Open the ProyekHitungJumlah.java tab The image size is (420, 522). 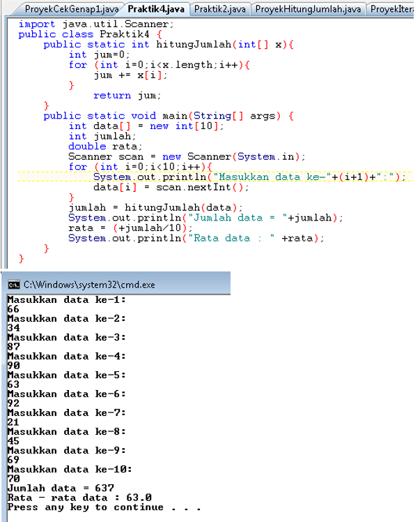tap(308, 9)
